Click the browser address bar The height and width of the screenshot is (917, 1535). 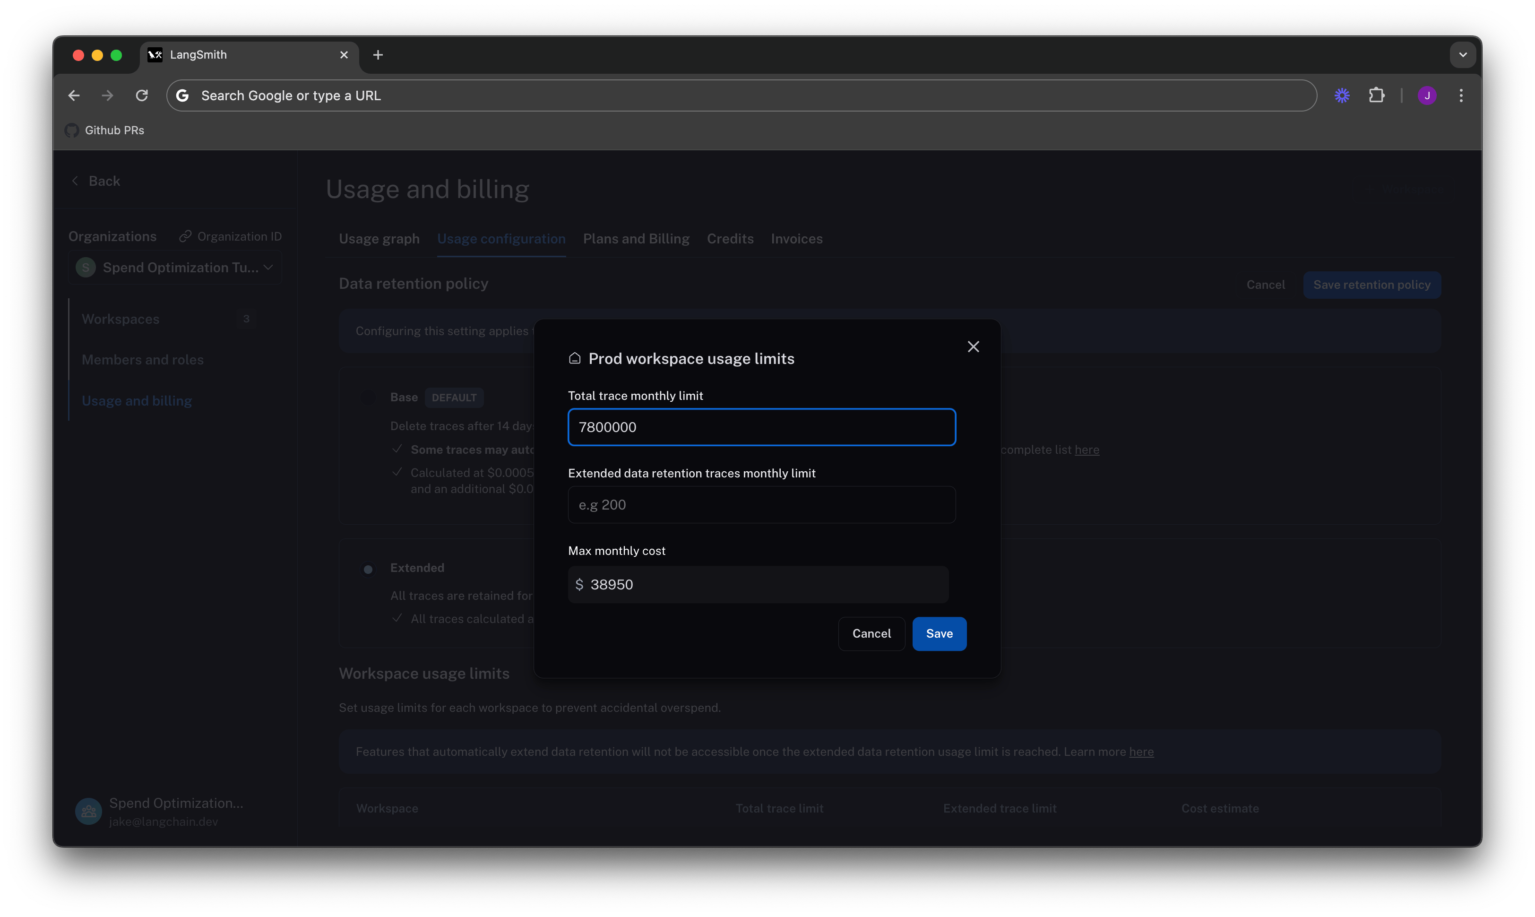pyautogui.click(x=741, y=96)
